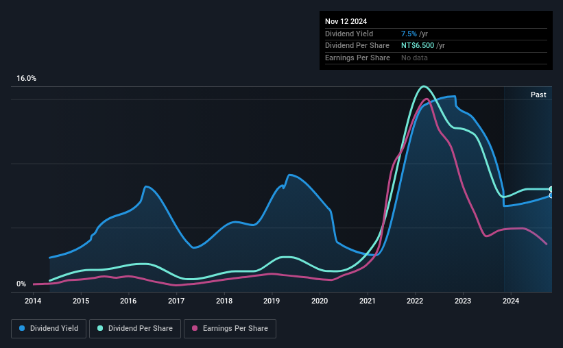Image resolution: width=563 pixels, height=348 pixels.
Task: Click the 2014 x-axis label
Action: click(x=33, y=301)
